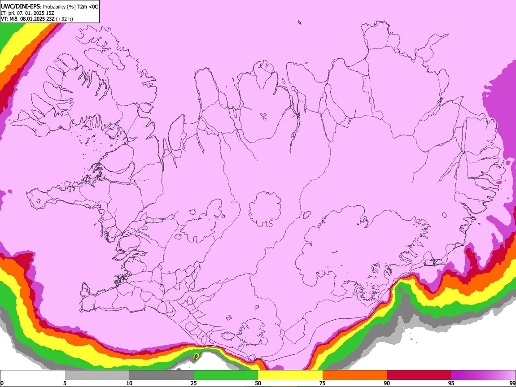Click the legend value '50'
This screenshot has height=387, width=516.
pyautogui.click(x=258, y=383)
